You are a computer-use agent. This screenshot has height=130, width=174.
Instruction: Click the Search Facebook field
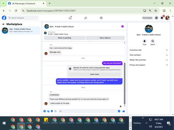[23, 18]
